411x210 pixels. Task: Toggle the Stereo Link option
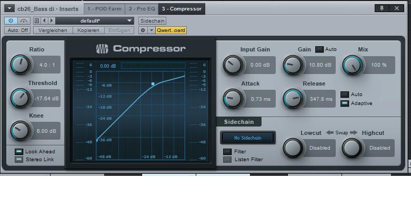tap(19, 160)
